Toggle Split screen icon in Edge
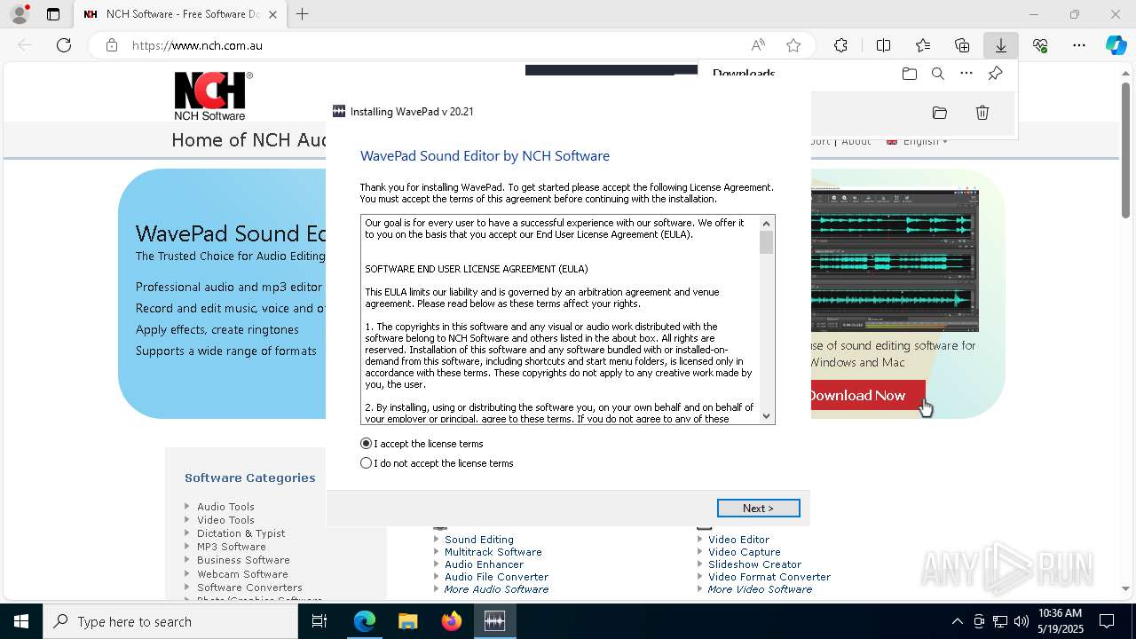 [883, 45]
